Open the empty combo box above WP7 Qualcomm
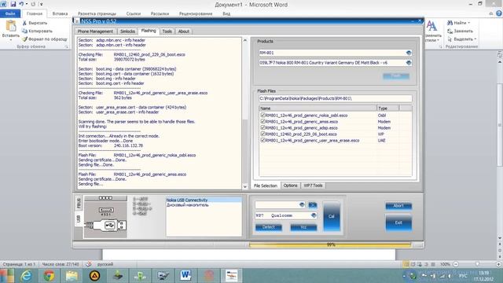 (302, 204)
